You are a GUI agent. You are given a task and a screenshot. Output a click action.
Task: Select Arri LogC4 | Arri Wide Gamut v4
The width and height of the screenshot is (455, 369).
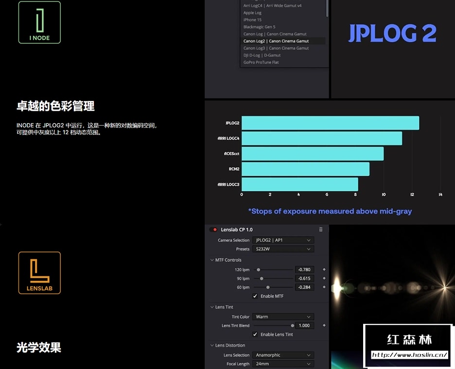tap(272, 5)
